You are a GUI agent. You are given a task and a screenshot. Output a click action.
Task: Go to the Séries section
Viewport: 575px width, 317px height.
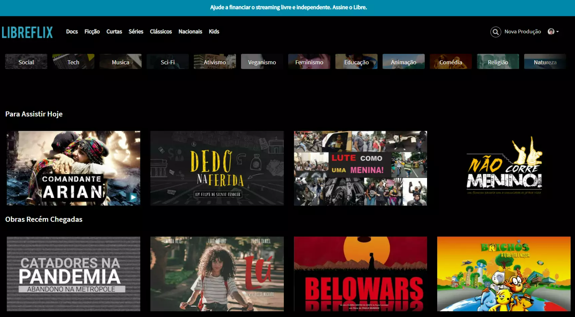click(x=136, y=32)
